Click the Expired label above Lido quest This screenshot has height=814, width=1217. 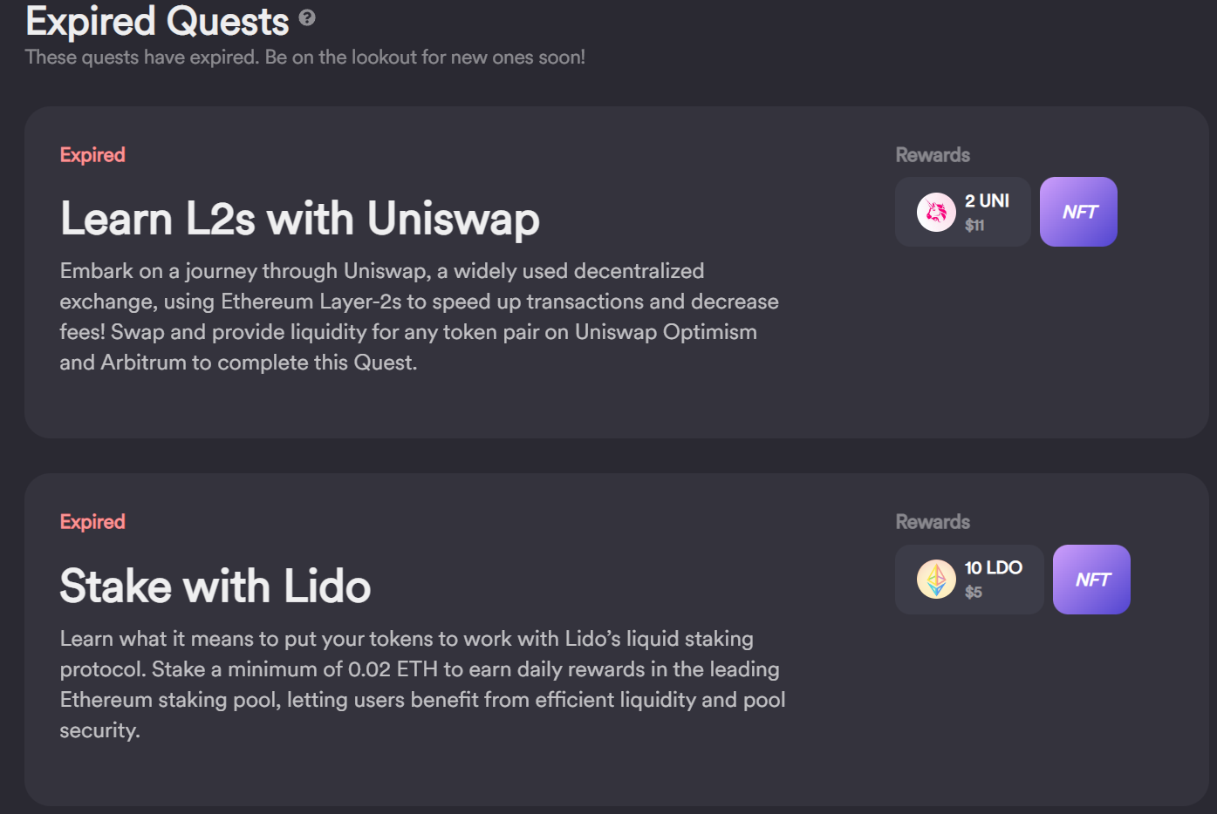92,522
